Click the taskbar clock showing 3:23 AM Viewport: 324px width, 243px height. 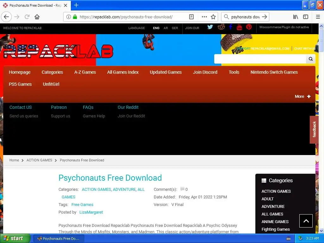coord(312,238)
